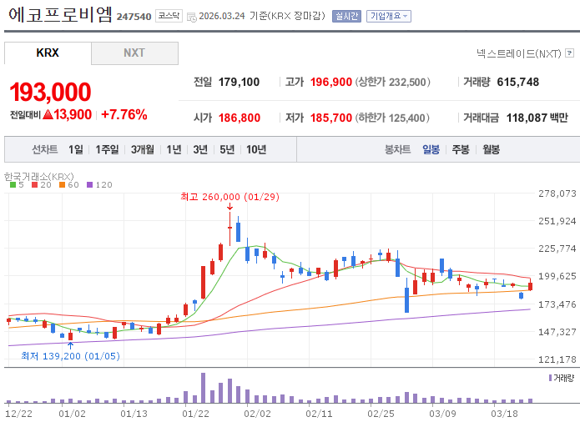Image resolution: width=580 pixels, height=427 pixels.
Task: Show the 10년 line chart
Action: tap(256, 149)
